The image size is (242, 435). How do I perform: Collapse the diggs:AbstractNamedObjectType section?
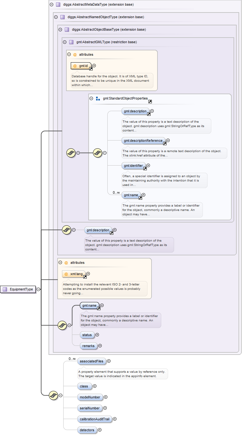click(x=56, y=17)
